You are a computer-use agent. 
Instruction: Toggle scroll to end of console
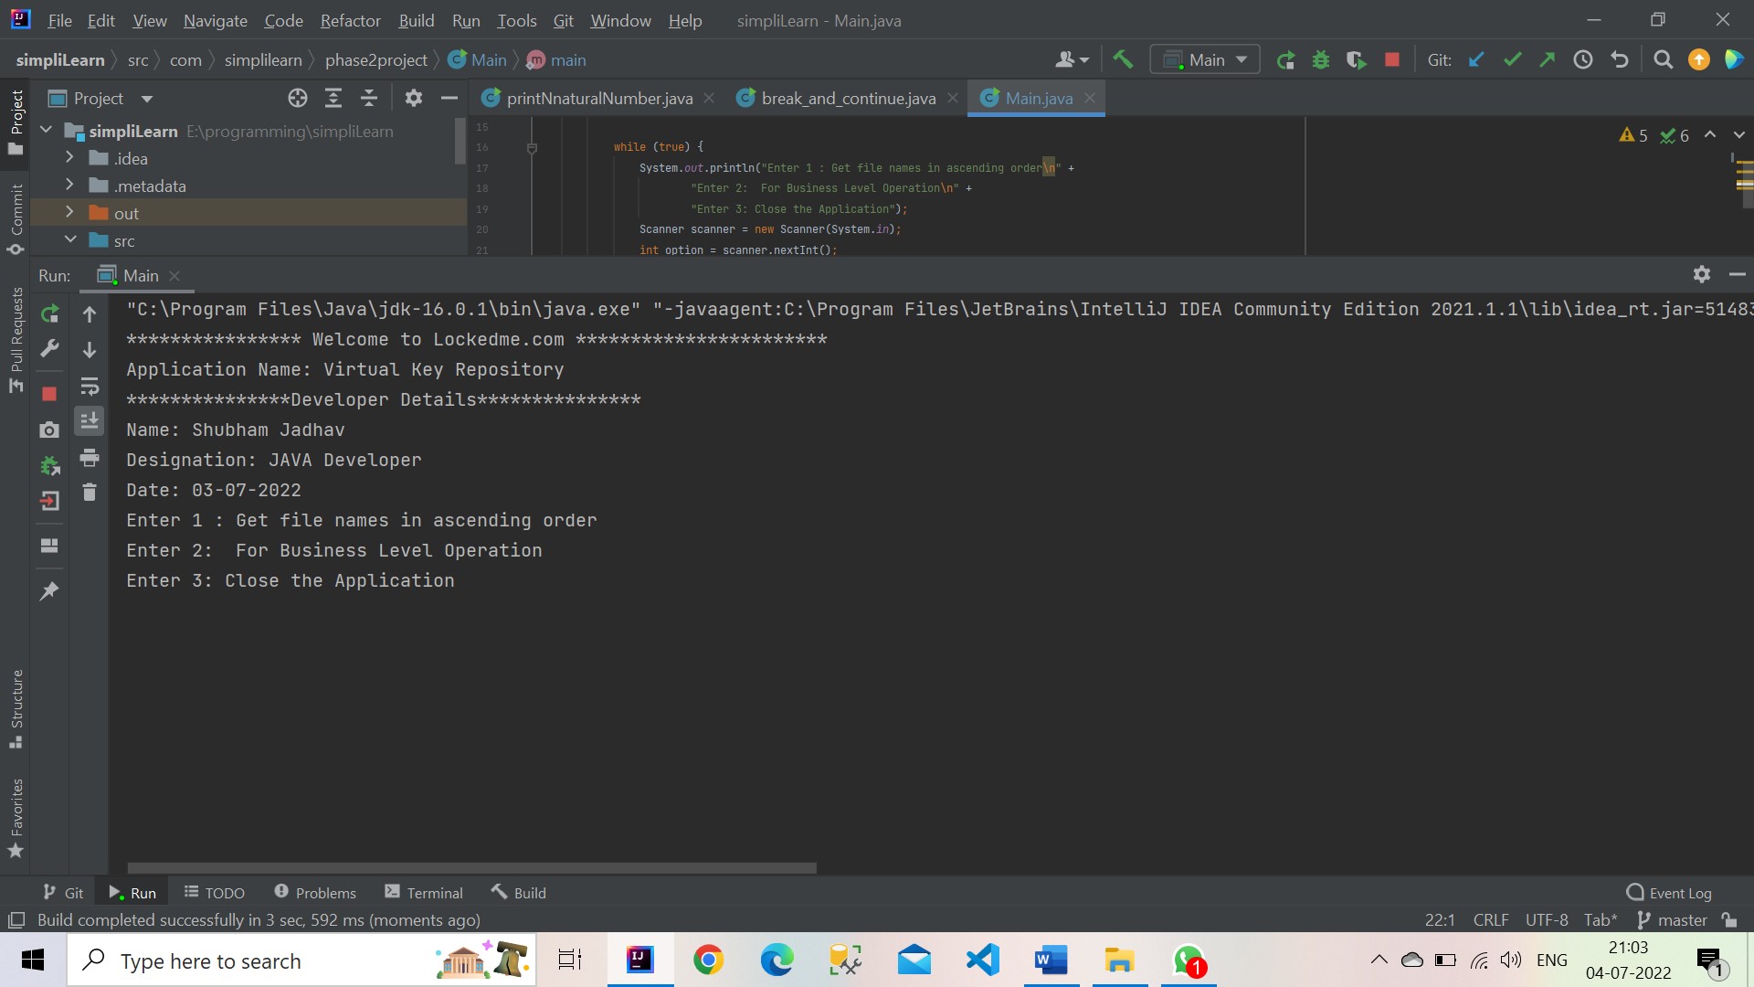(90, 421)
